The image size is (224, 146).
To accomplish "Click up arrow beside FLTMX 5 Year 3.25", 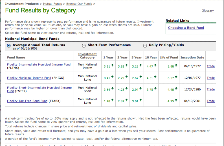I will pos(141,65).
